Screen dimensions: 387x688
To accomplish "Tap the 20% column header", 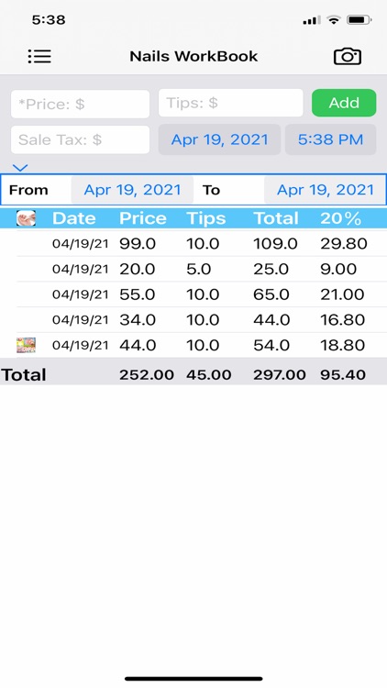I will (341, 218).
